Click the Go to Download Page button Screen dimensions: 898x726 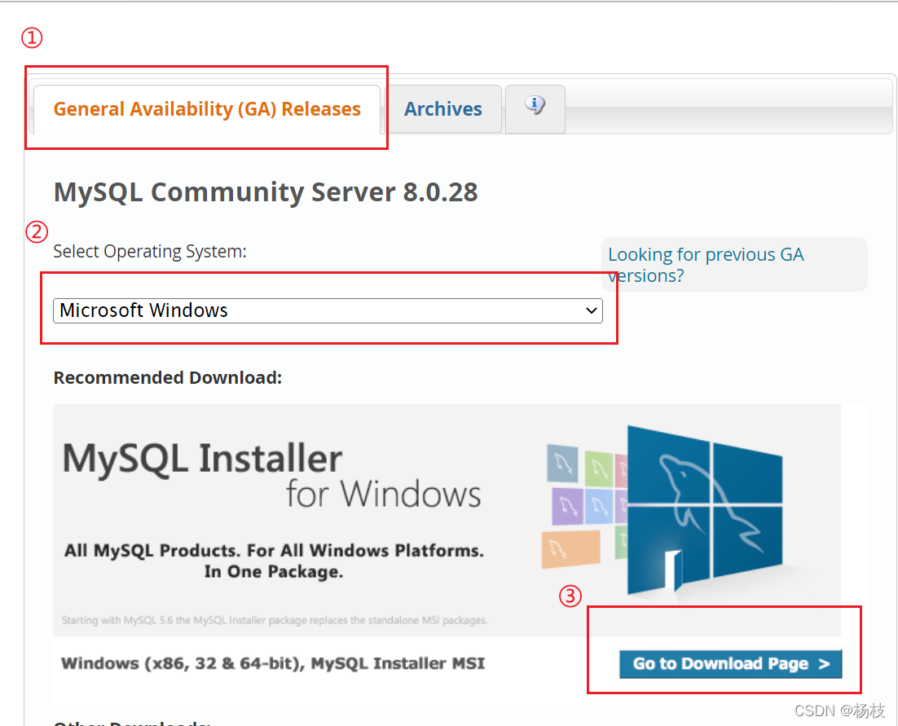pos(730,663)
